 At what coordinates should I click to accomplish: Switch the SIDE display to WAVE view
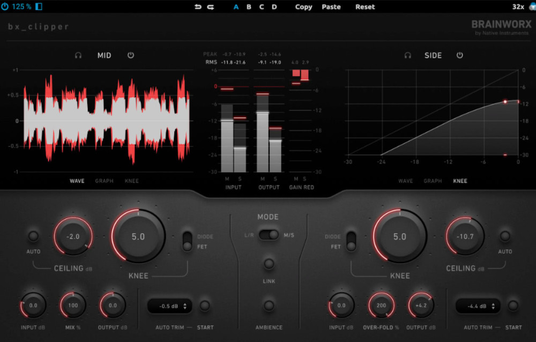(405, 181)
